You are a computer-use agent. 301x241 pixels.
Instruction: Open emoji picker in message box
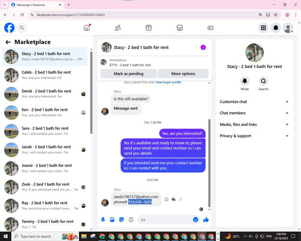[196, 219]
